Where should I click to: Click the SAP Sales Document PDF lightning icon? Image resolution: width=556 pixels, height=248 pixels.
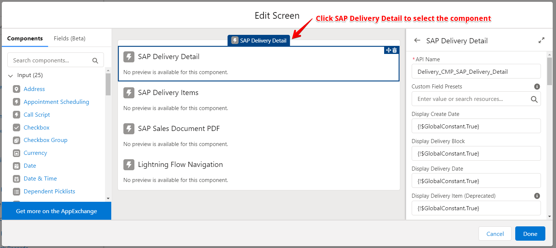[129, 129]
